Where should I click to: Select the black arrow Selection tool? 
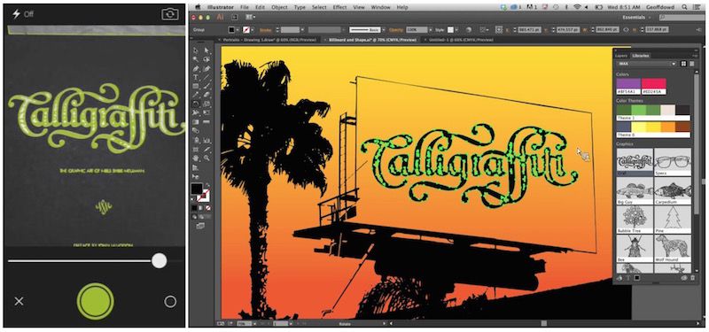(195, 50)
